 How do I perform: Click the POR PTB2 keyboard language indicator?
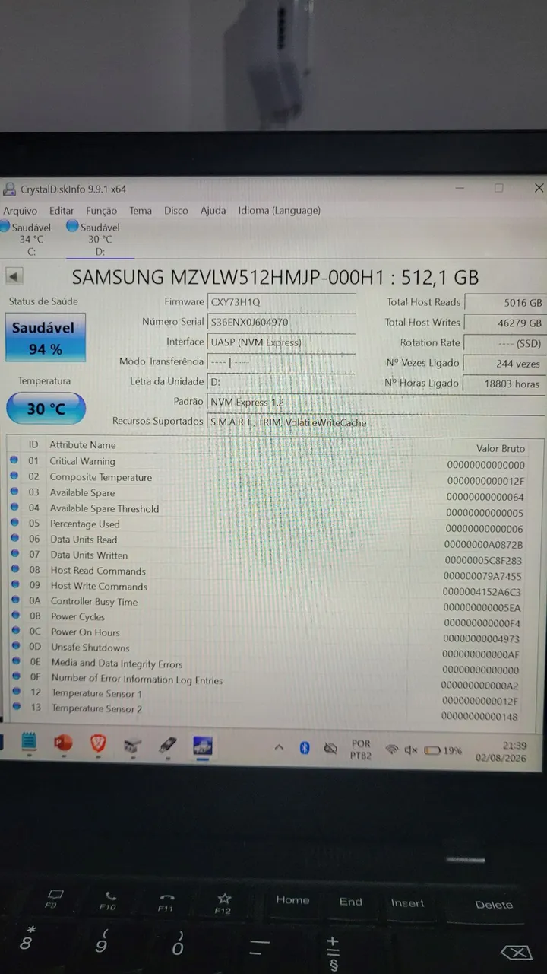(362, 750)
